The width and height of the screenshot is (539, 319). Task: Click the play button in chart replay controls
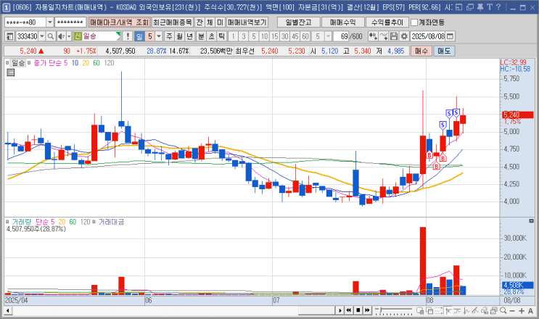click(x=340, y=311)
